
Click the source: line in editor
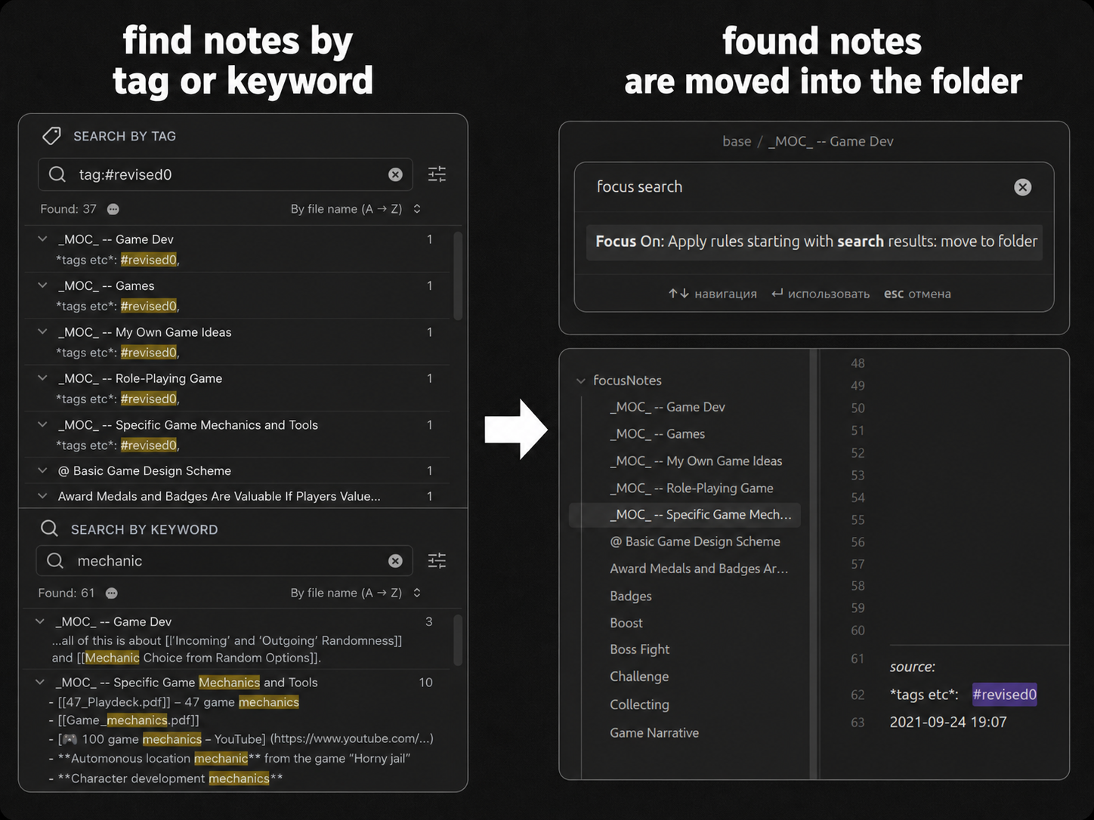913,667
